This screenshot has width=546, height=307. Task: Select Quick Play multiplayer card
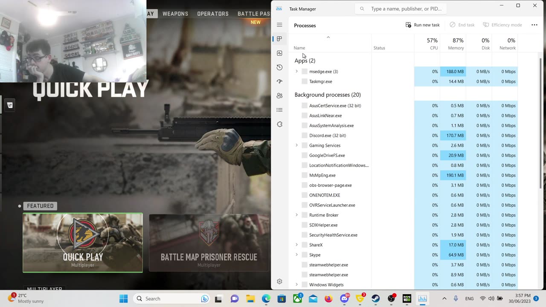tap(83, 243)
